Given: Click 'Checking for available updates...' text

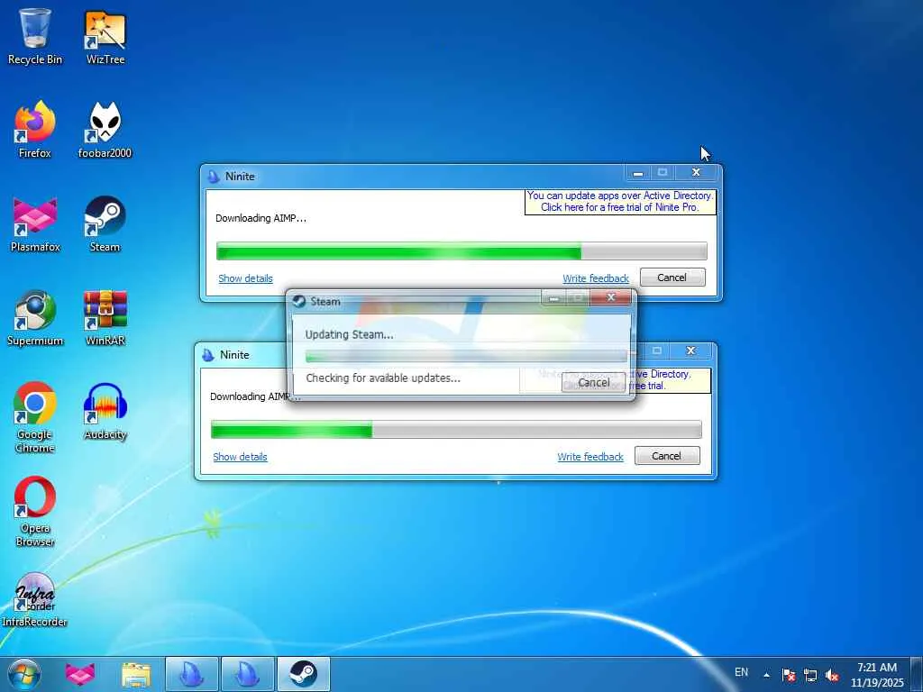Looking at the screenshot, I should coord(383,378).
